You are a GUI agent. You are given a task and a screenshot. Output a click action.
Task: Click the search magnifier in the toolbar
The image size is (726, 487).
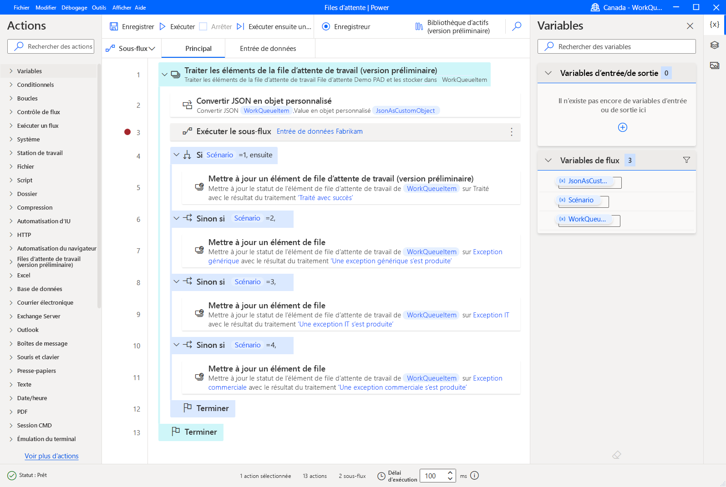coord(517,26)
